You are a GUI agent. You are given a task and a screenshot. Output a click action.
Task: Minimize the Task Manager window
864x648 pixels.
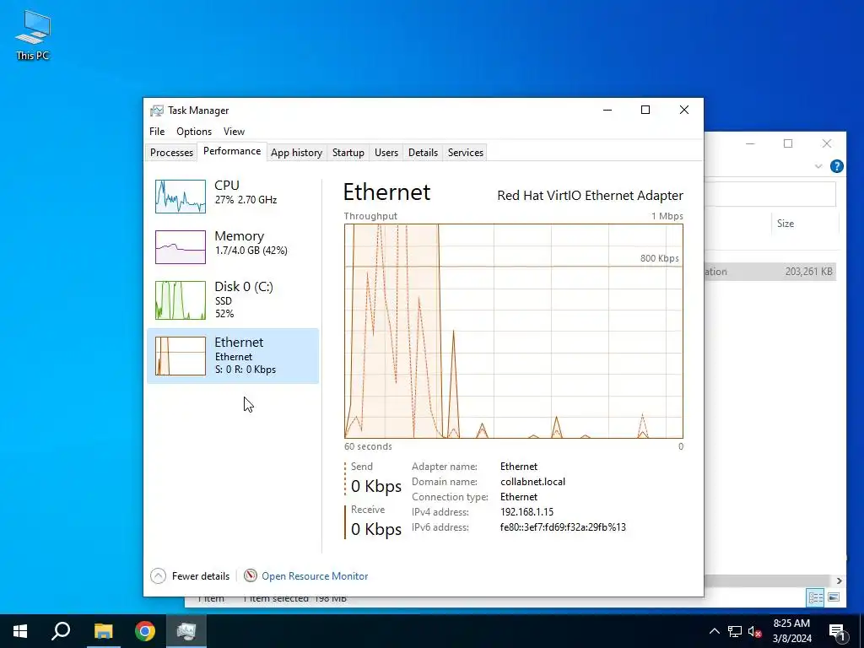[x=607, y=110]
